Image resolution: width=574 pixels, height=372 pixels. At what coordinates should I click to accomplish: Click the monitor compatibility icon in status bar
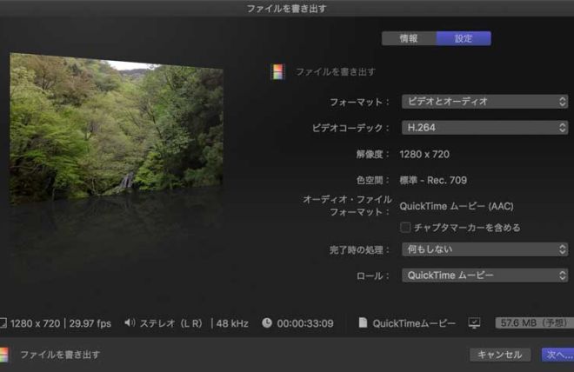(x=474, y=323)
